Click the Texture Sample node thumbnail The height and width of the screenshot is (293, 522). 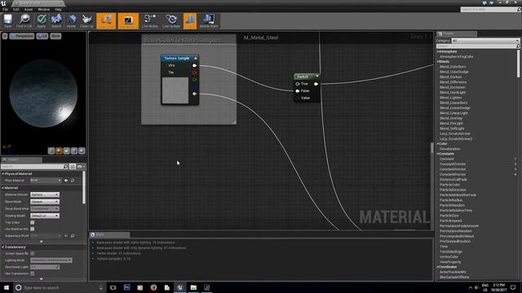click(x=175, y=90)
